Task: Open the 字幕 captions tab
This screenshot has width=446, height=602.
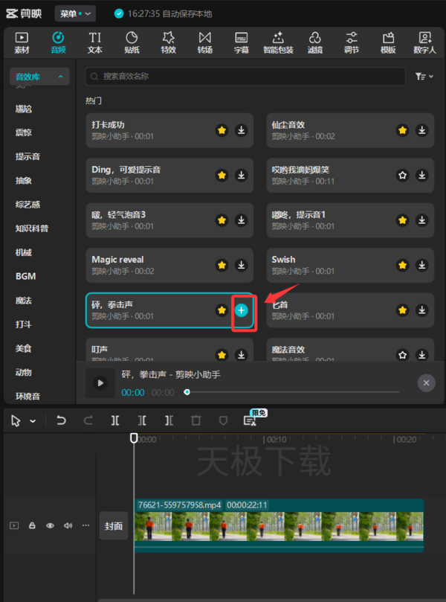Action: coord(242,42)
